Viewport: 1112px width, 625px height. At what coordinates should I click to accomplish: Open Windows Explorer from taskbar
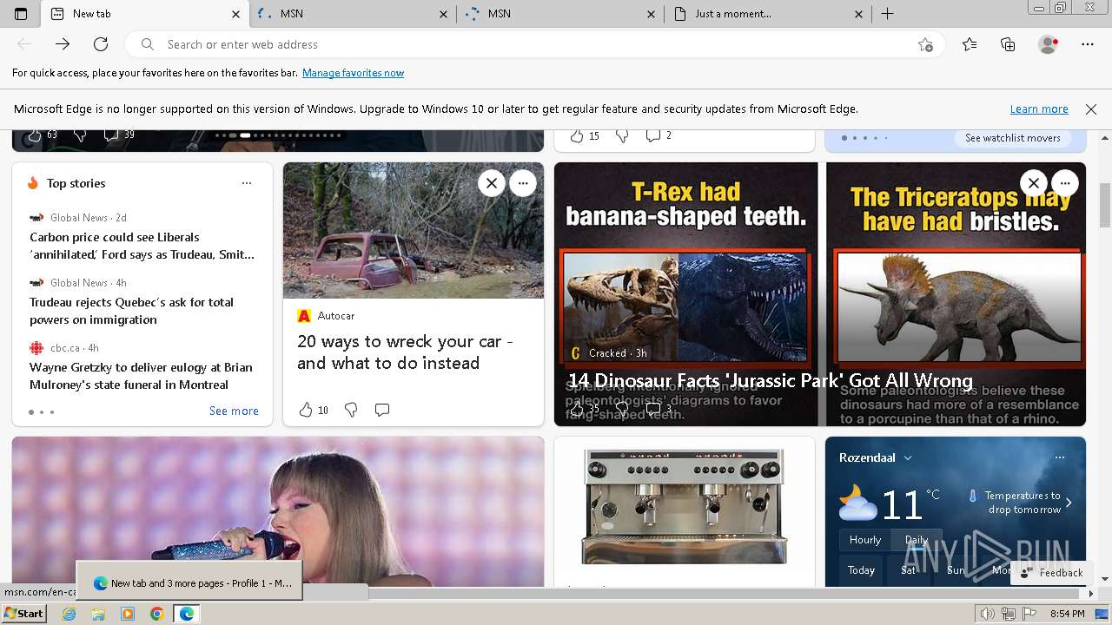pos(98,614)
